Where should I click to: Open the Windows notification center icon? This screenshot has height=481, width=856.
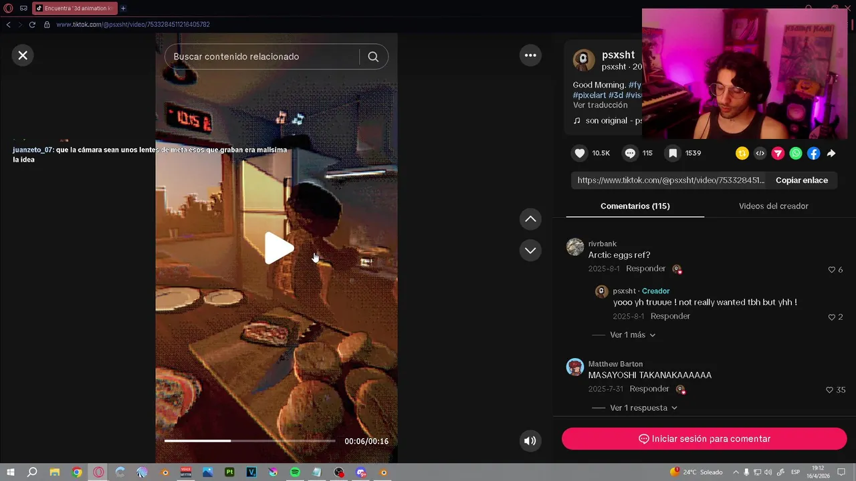(842, 472)
